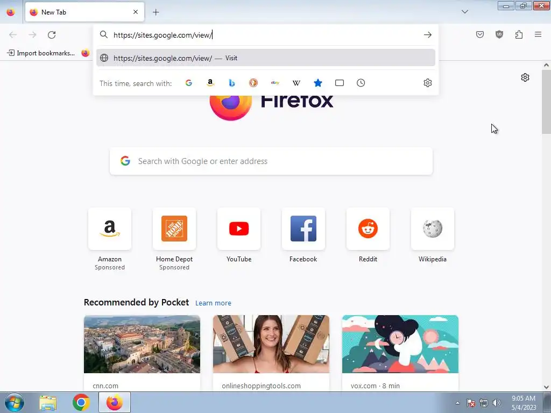Search this time with DuckDuckGo

pyautogui.click(x=253, y=83)
